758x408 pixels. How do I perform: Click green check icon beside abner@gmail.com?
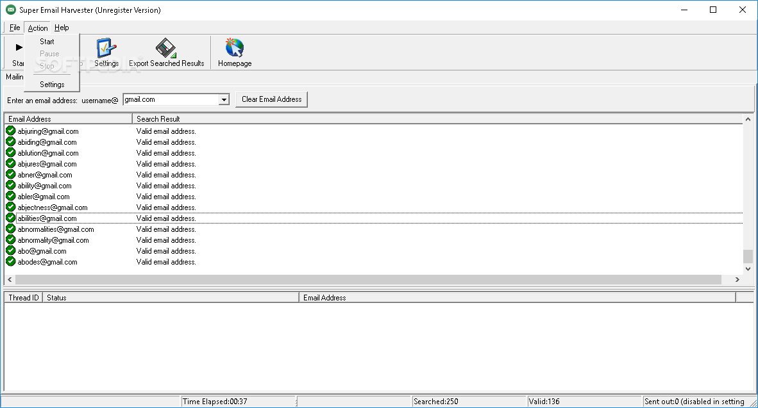[11, 174]
